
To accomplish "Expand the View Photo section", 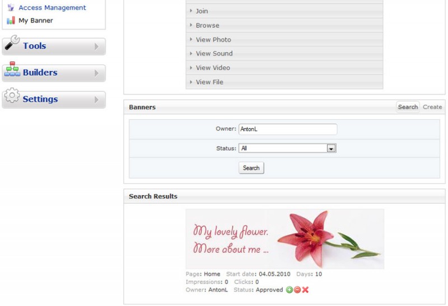I will click(284, 40).
